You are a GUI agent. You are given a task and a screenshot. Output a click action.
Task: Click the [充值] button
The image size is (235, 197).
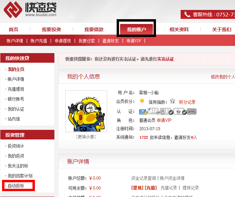[x=151, y=188]
